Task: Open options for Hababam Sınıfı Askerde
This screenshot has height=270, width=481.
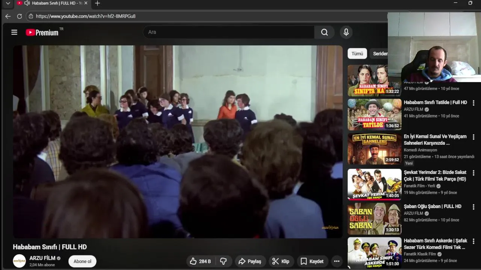Action: coord(473,241)
